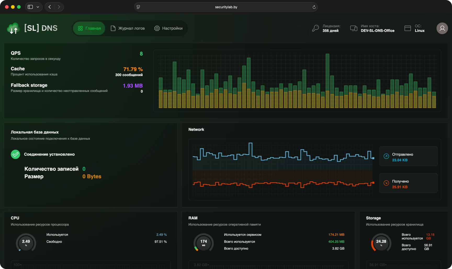
Task: Click the Storage 56.91 GB available value
Action: [428, 247]
